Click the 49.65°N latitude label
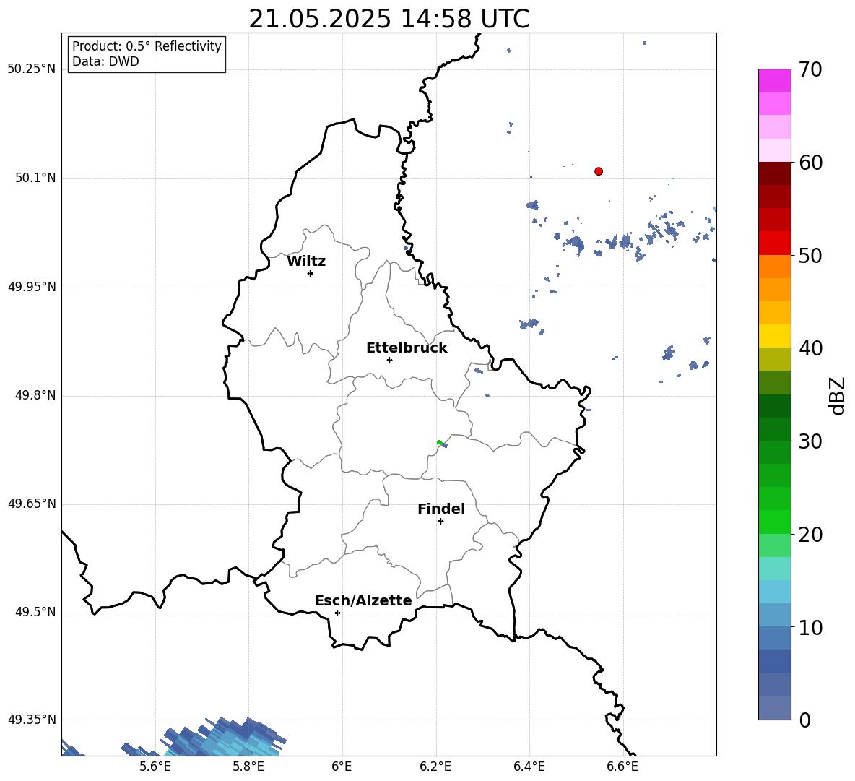This screenshot has width=855, height=781. 32,504
